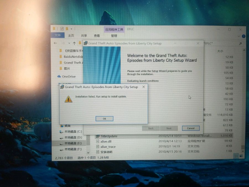Close the Installation failed message dialog
The image size is (249, 187).
coord(144,87)
